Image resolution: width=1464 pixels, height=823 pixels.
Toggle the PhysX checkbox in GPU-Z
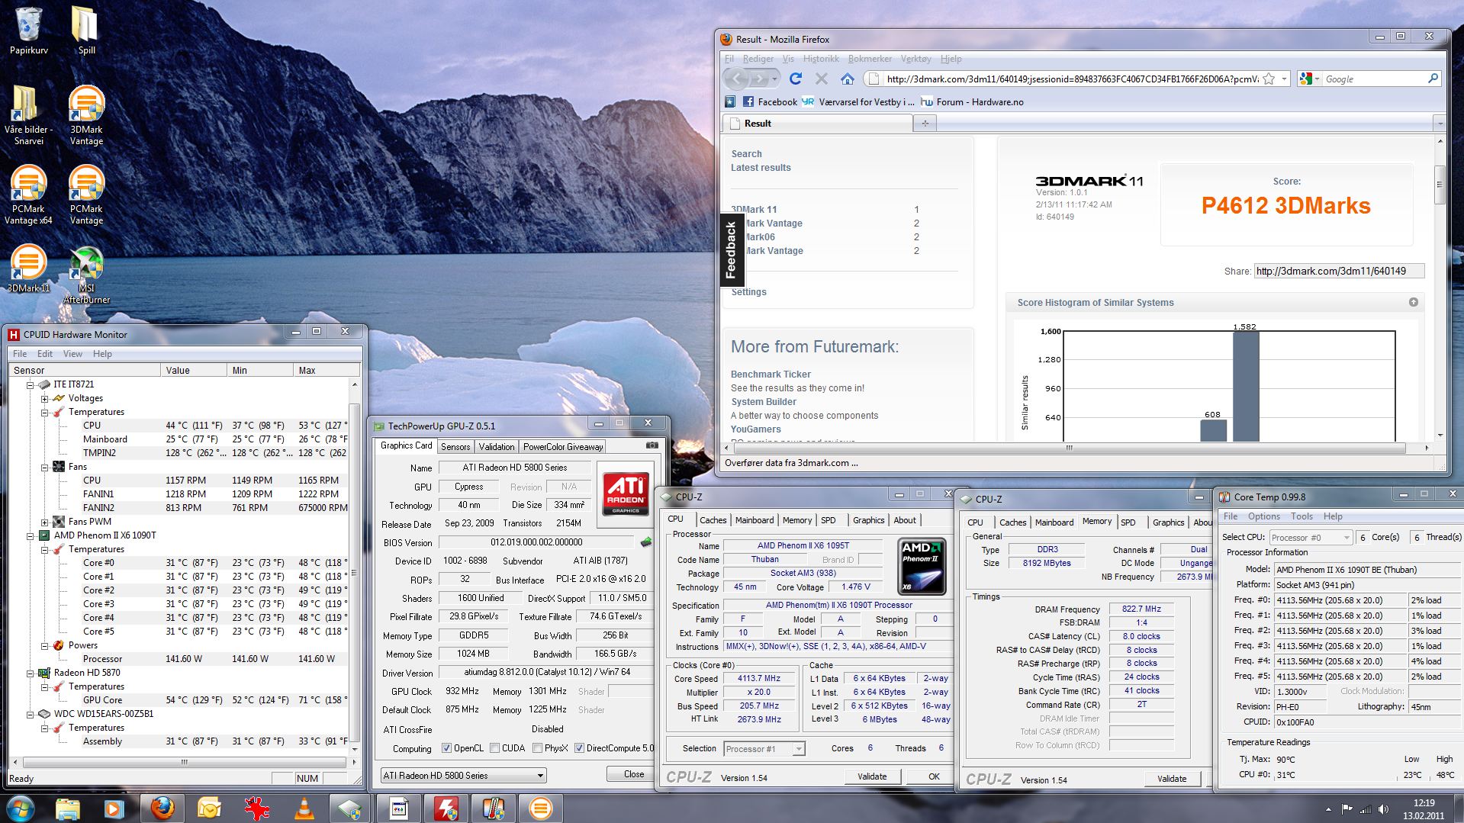tap(538, 748)
